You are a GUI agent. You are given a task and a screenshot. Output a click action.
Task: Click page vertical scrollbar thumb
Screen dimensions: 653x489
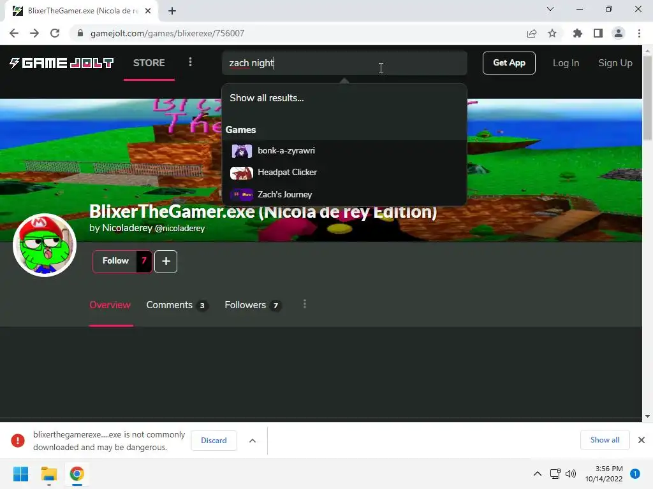(647, 97)
